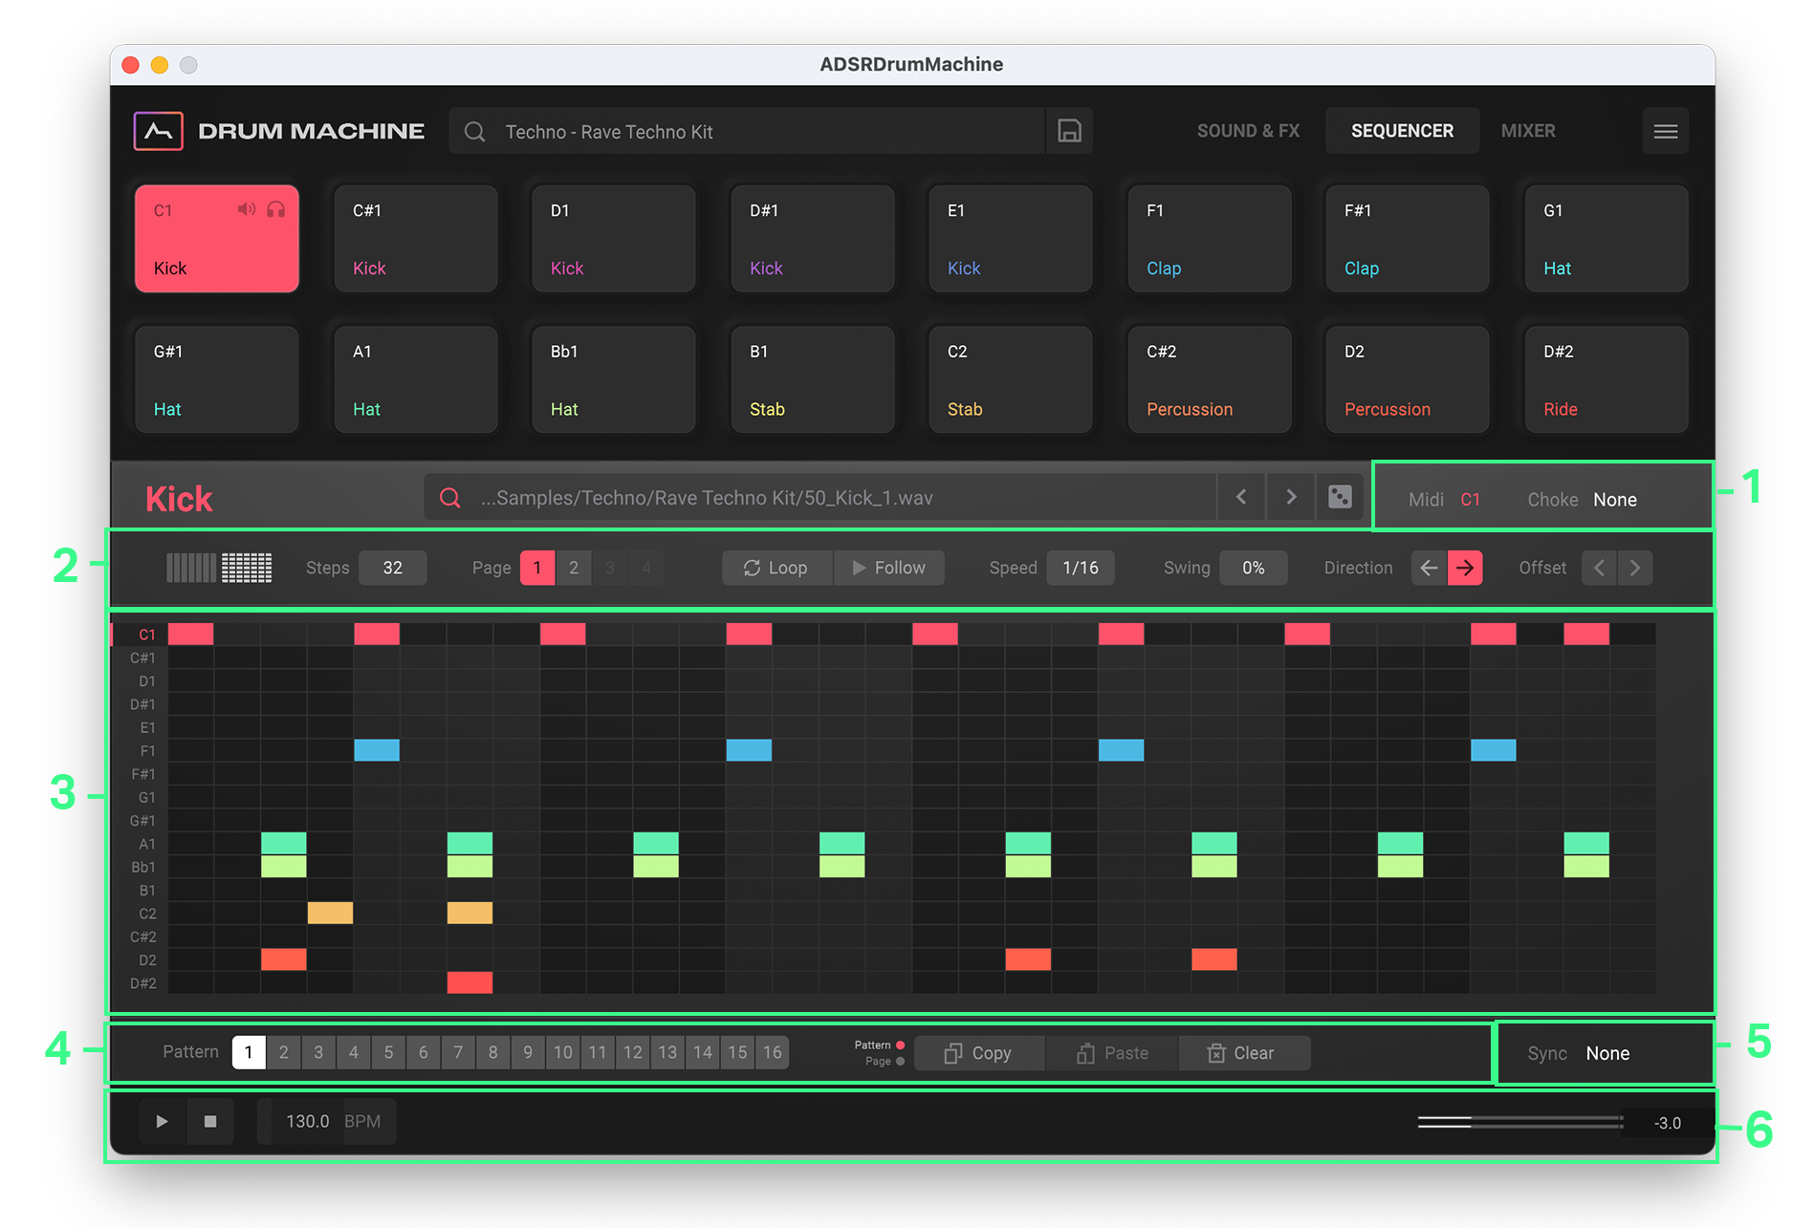Screen dimensions: 1814x1228
Task: Click the Clear button
Action: pyautogui.click(x=1242, y=1053)
